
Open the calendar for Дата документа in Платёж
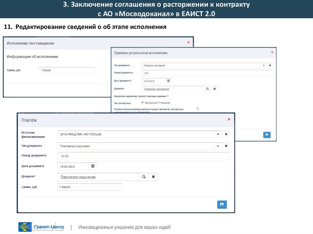(93, 166)
